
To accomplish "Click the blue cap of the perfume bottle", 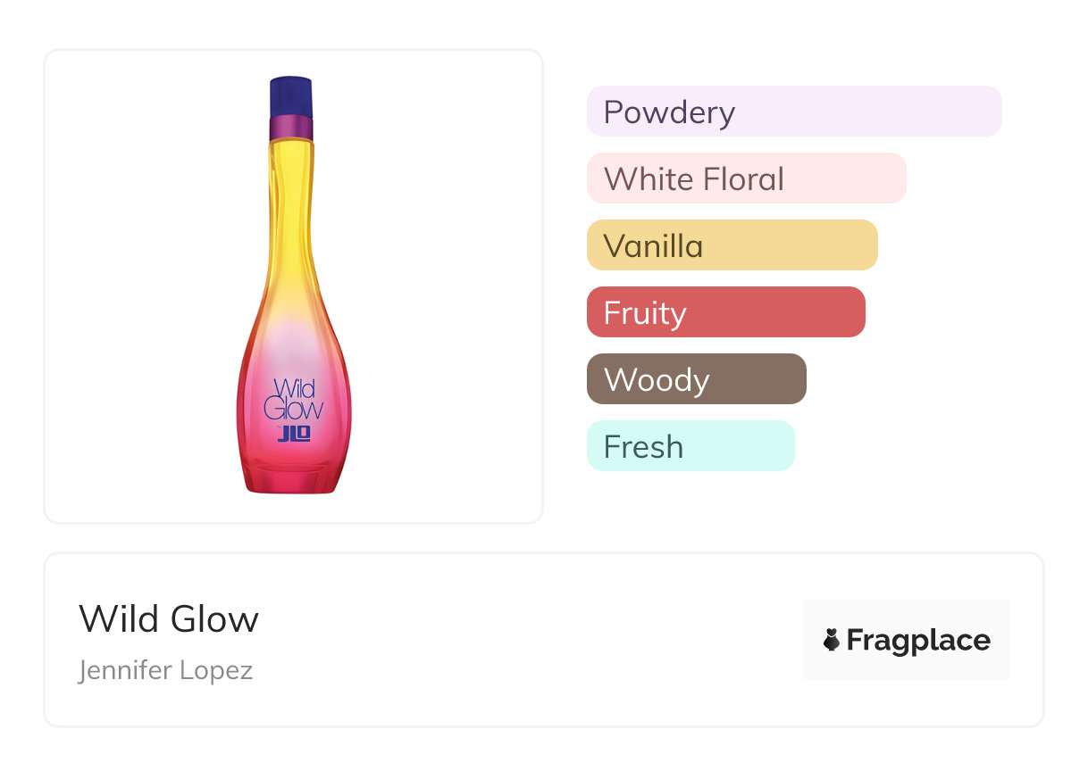I will point(291,96).
